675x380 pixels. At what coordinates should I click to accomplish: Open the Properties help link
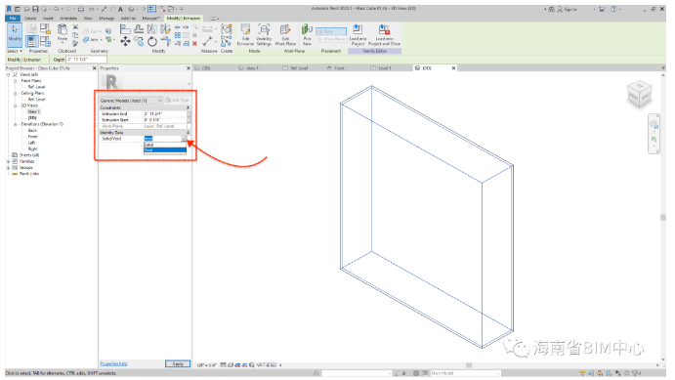point(113,363)
